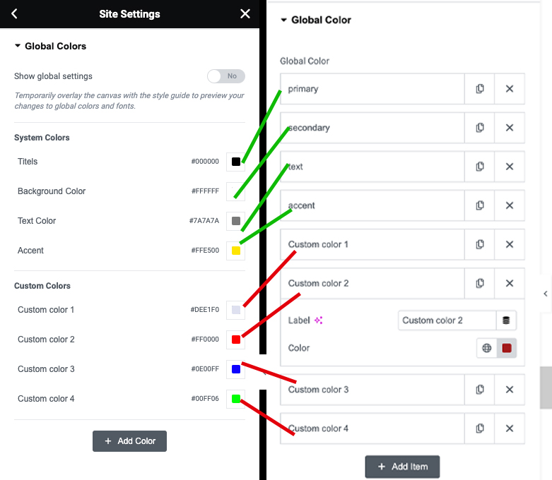Viewport: 552px width, 480px height.
Task: Duplicate the accent color item
Action: click(x=479, y=205)
